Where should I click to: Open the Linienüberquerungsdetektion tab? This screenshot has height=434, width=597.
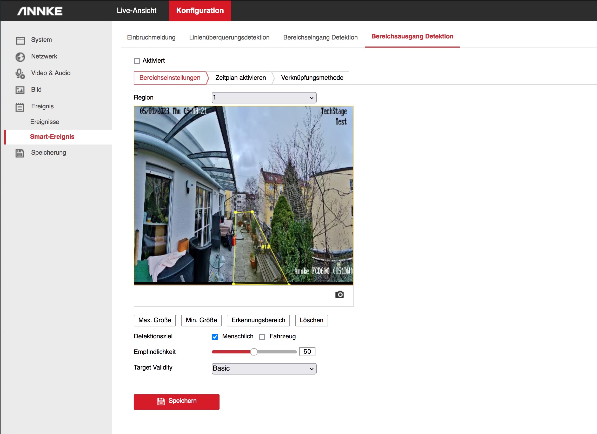click(229, 37)
